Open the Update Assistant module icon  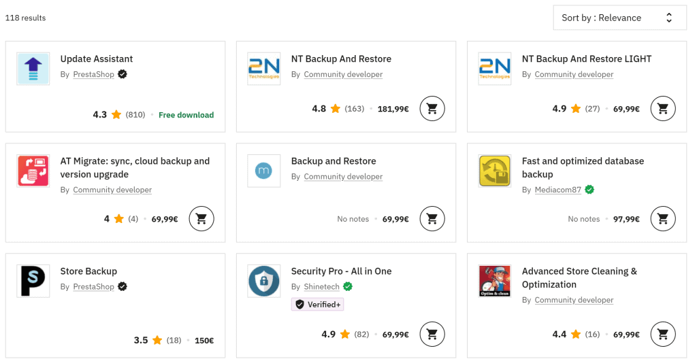(33, 69)
